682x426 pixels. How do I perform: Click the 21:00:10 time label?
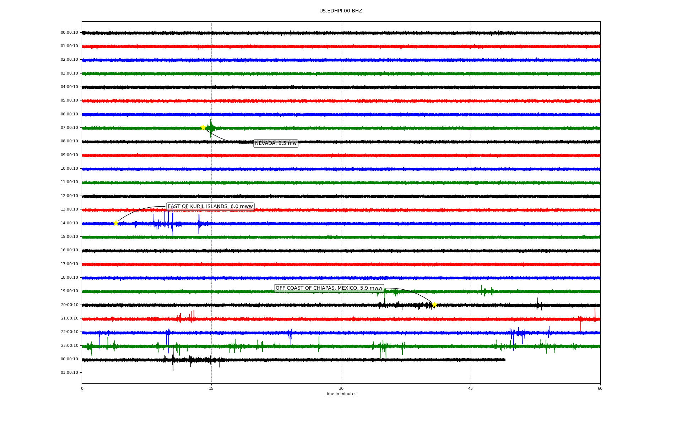click(x=69, y=318)
